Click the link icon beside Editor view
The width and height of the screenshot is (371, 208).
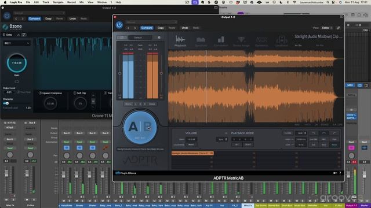point(339,28)
